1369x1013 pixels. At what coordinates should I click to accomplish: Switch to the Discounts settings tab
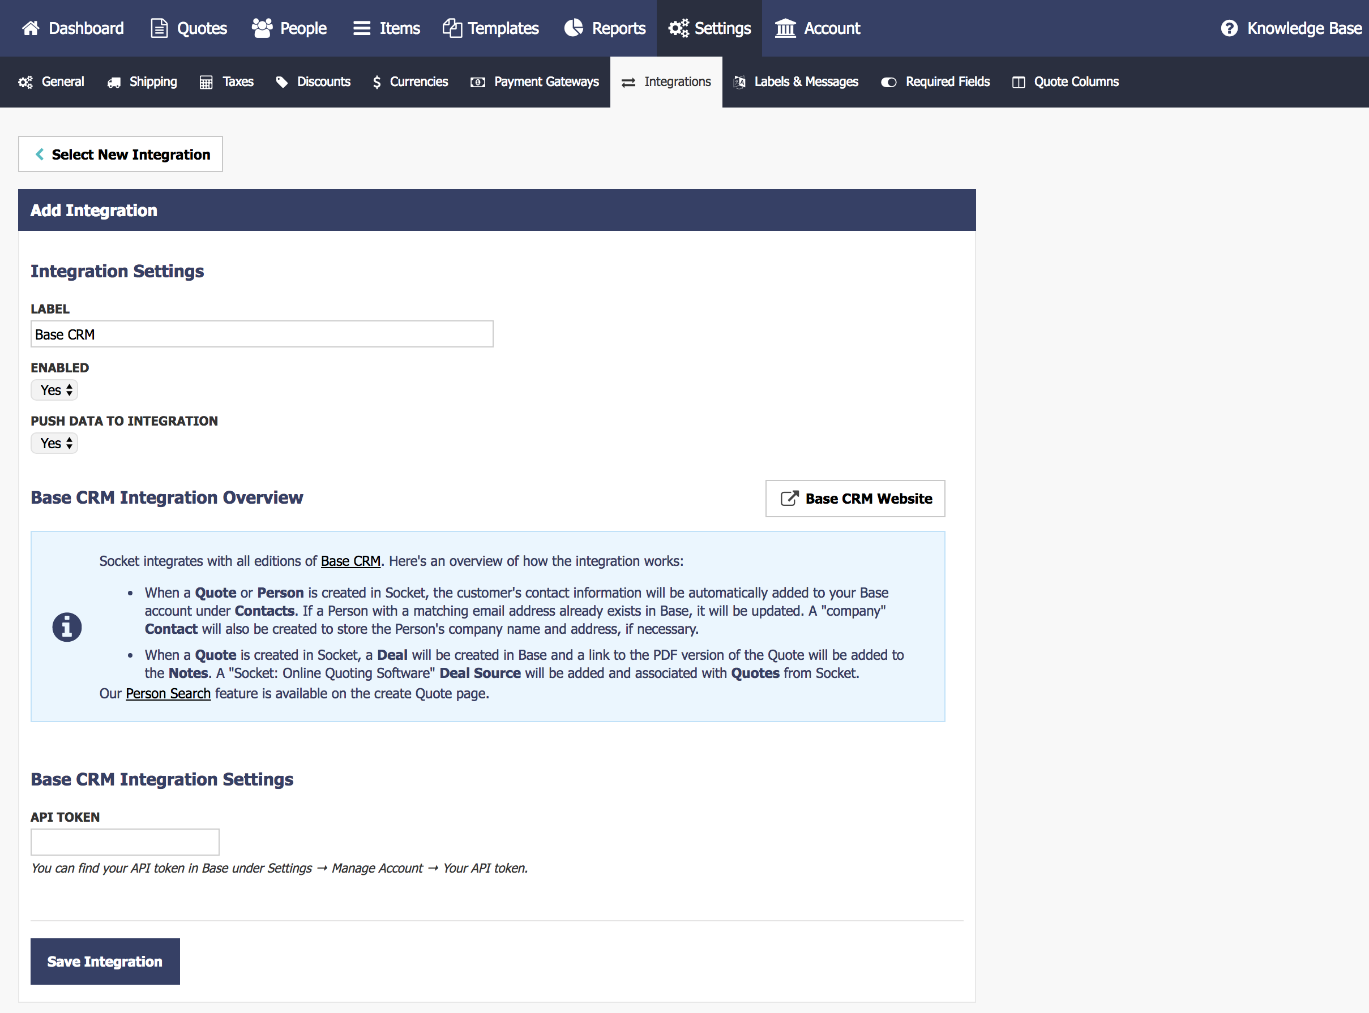tap(313, 82)
